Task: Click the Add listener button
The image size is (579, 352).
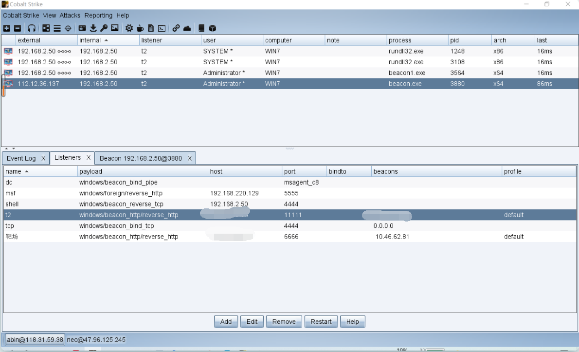Action: coord(226,322)
